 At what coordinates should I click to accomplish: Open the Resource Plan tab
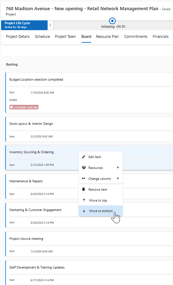tap(107, 36)
